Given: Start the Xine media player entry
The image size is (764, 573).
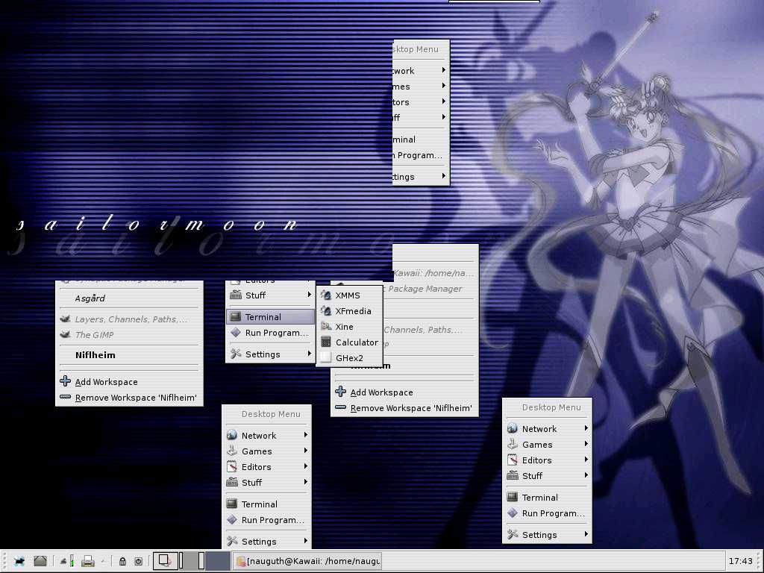Looking at the screenshot, I should [x=344, y=327].
